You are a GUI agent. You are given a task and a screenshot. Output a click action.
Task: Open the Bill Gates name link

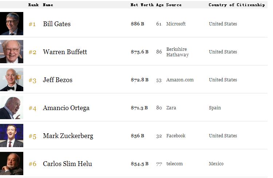pos(57,24)
